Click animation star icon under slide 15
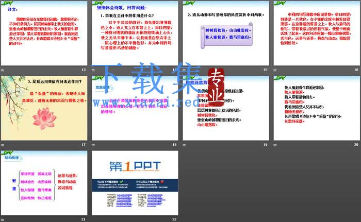Image resolution: width=361 pixels, height=222 pixels. tap(184, 70)
